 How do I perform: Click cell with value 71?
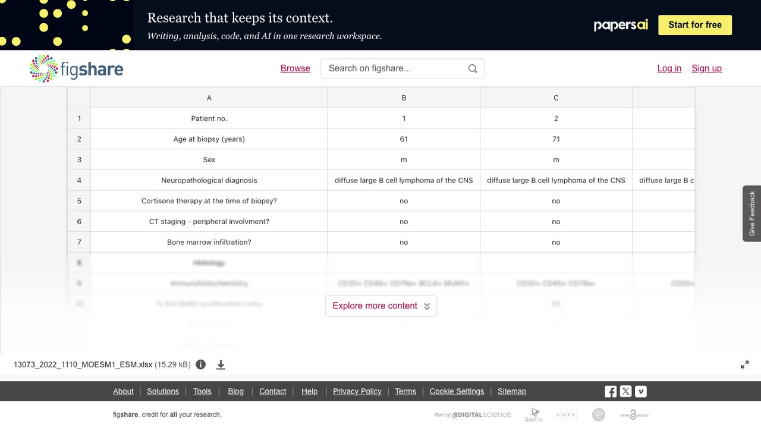[556, 139]
